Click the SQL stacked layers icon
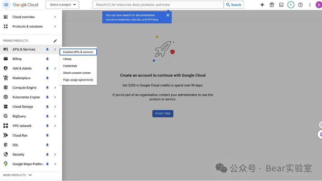This screenshot has width=322, height=181. pos(6,145)
